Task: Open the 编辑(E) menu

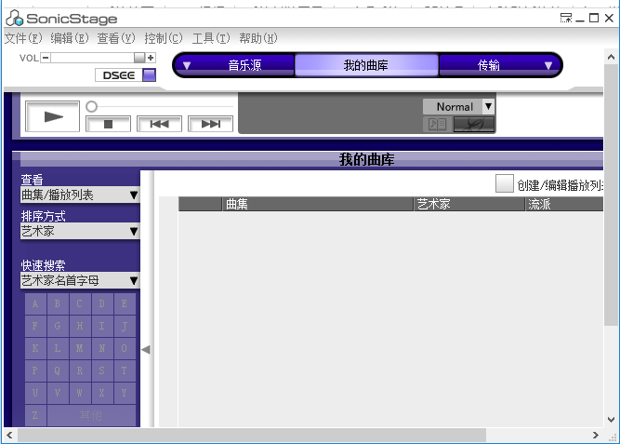Action: coord(70,38)
